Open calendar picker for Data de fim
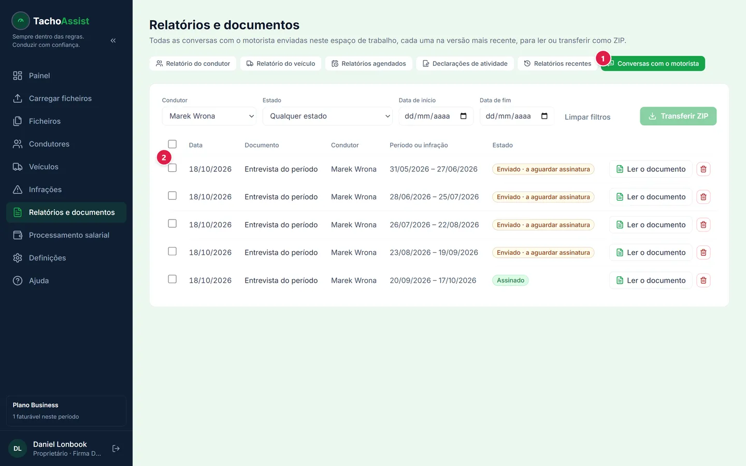 [x=544, y=116]
